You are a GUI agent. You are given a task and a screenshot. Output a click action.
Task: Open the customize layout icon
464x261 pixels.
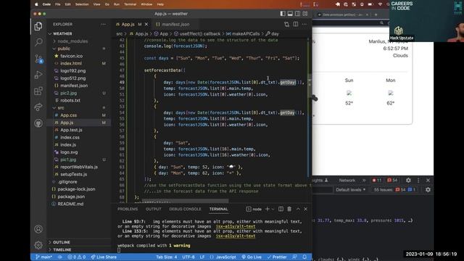pos(305,14)
